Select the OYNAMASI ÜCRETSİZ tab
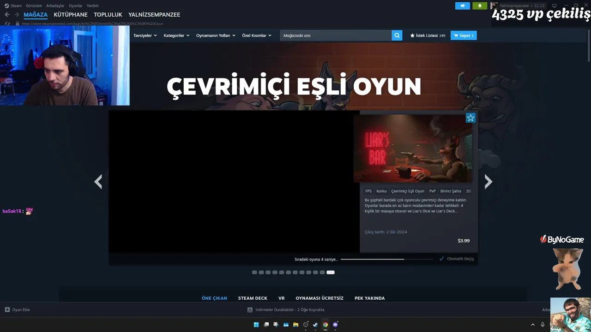This screenshot has width=591, height=332. tap(320, 298)
